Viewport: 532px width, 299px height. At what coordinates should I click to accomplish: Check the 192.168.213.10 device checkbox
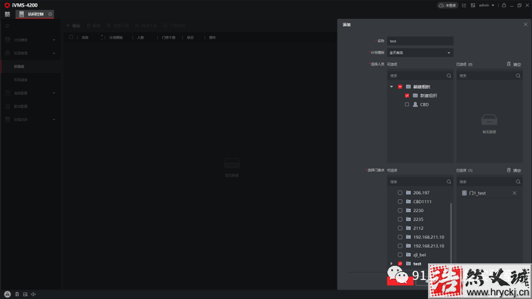click(400, 246)
